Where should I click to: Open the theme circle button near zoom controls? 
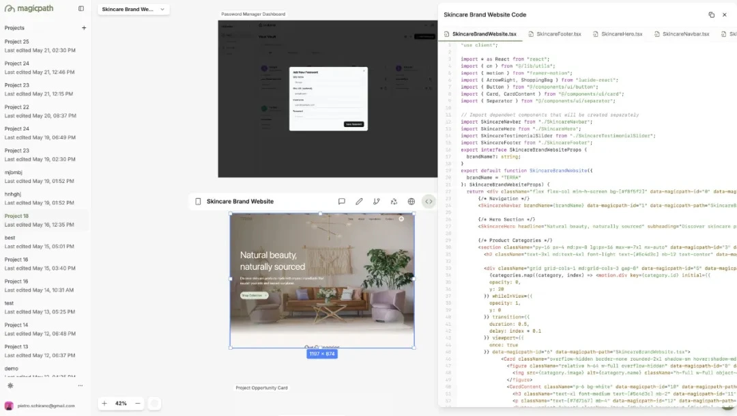pos(154,404)
